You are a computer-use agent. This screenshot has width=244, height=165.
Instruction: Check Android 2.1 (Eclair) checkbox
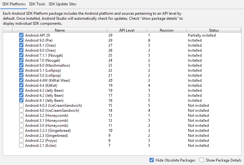[21, 145]
